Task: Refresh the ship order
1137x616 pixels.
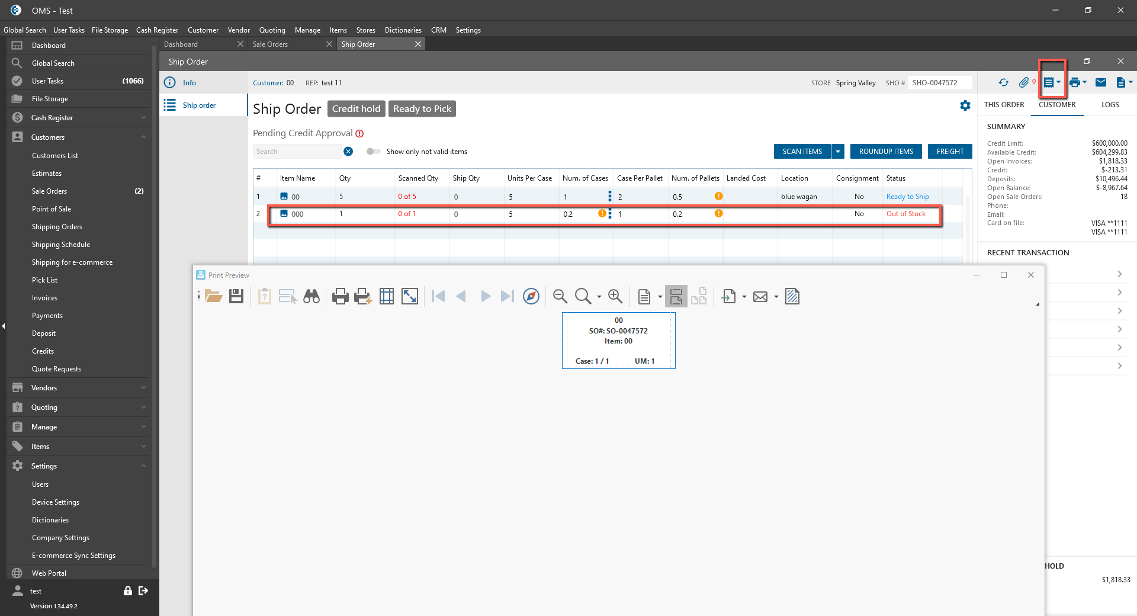Action: [1004, 83]
